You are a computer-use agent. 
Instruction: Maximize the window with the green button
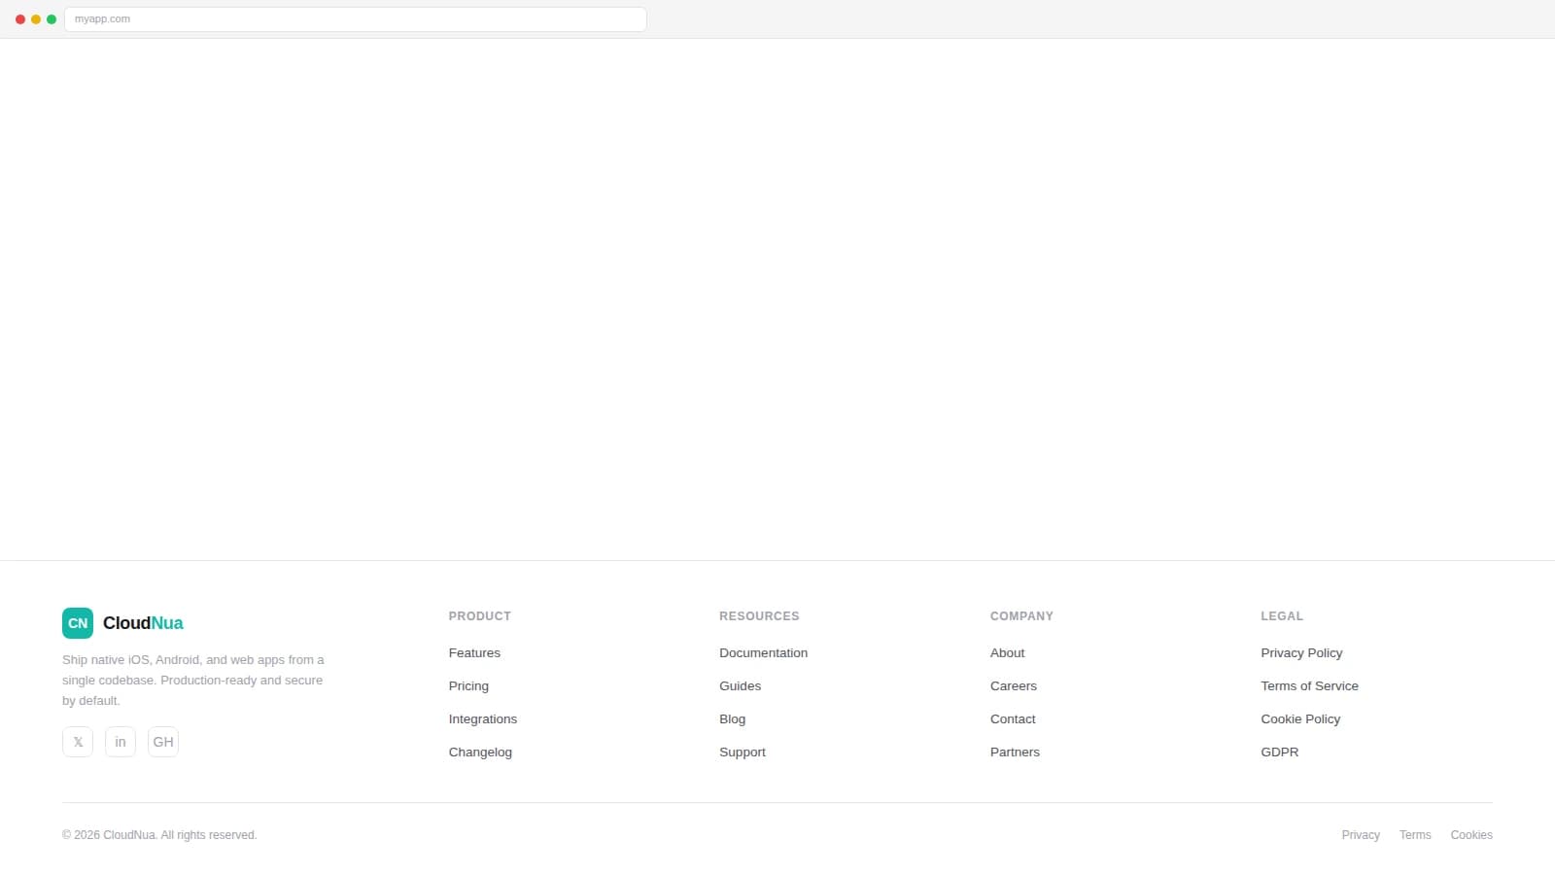coord(52,19)
